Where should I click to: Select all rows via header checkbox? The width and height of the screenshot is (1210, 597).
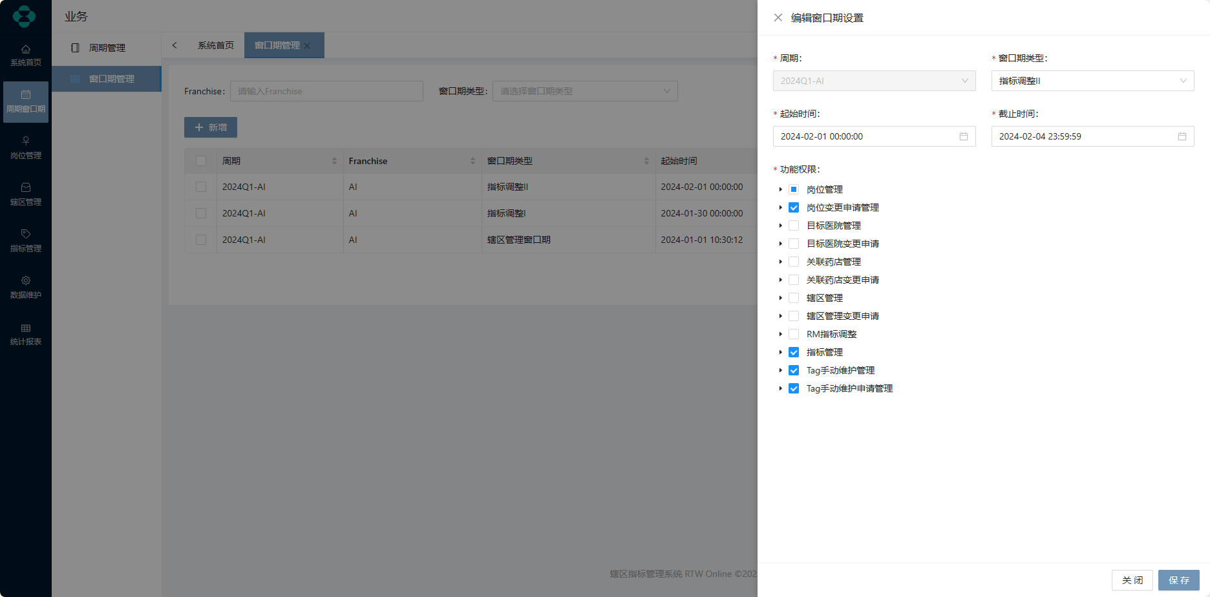click(x=201, y=161)
